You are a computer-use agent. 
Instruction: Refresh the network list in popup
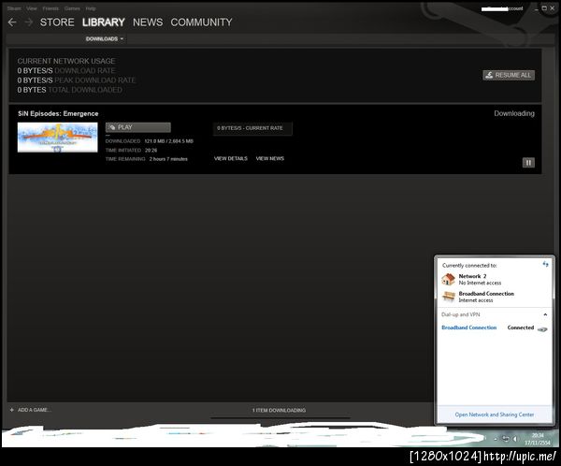click(x=545, y=264)
